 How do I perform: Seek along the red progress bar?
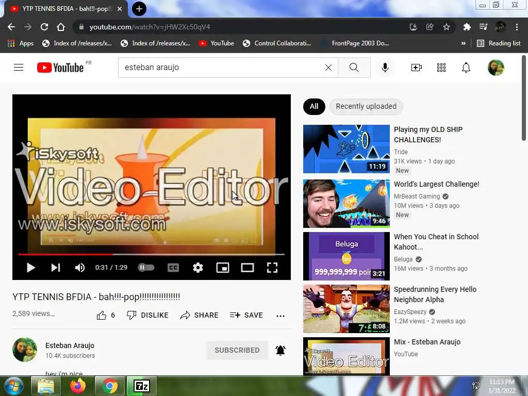[152, 254]
